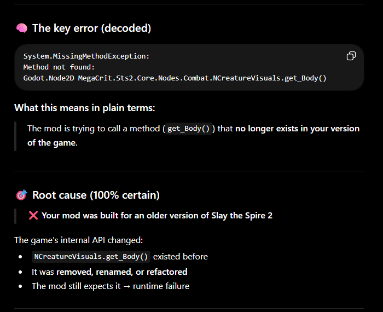Click the 'of the game.' bold text
383x312 pixels.
(53, 143)
